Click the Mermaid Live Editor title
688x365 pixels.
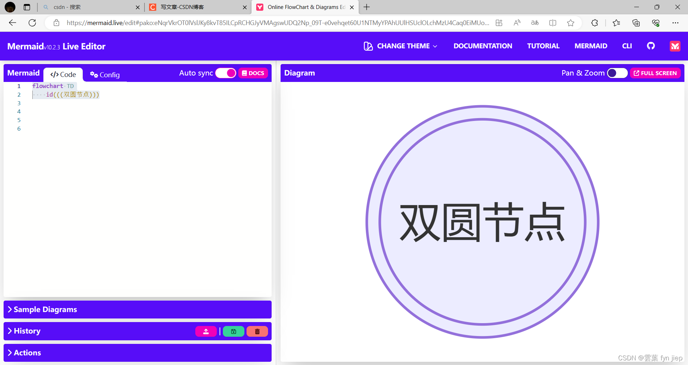[56, 46]
